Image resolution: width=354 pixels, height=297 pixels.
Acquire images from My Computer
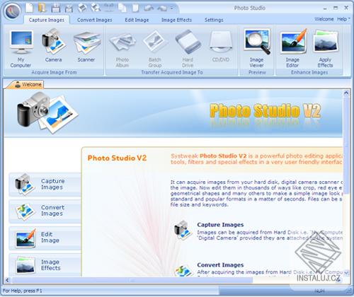tap(21, 49)
